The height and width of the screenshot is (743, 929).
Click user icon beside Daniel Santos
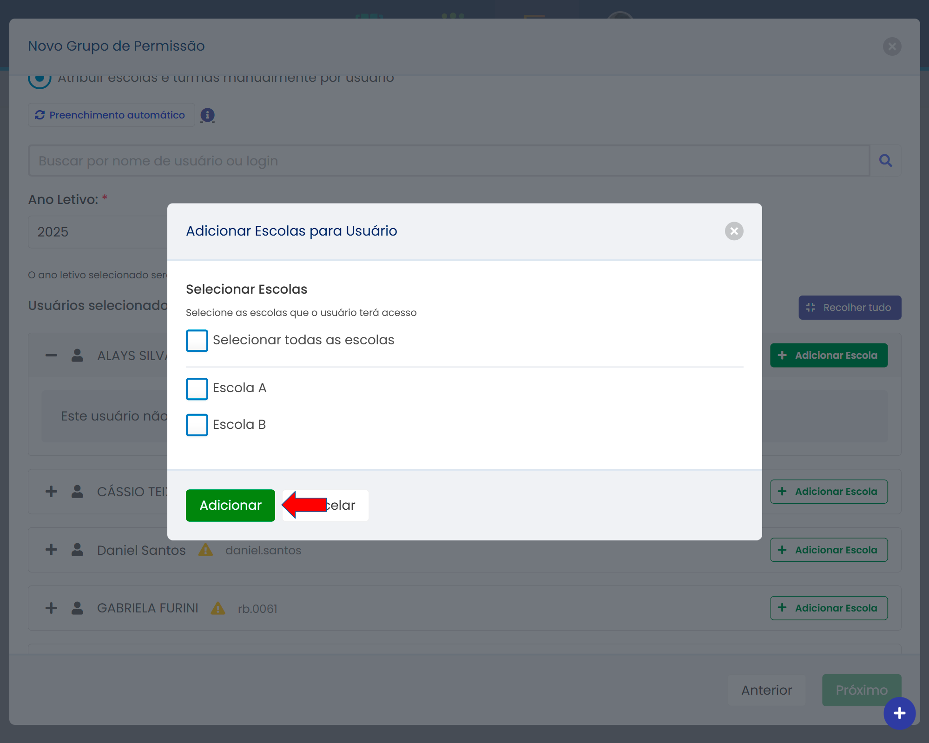(77, 550)
